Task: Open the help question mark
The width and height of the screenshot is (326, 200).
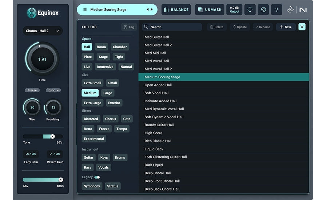Action: click(x=277, y=9)
